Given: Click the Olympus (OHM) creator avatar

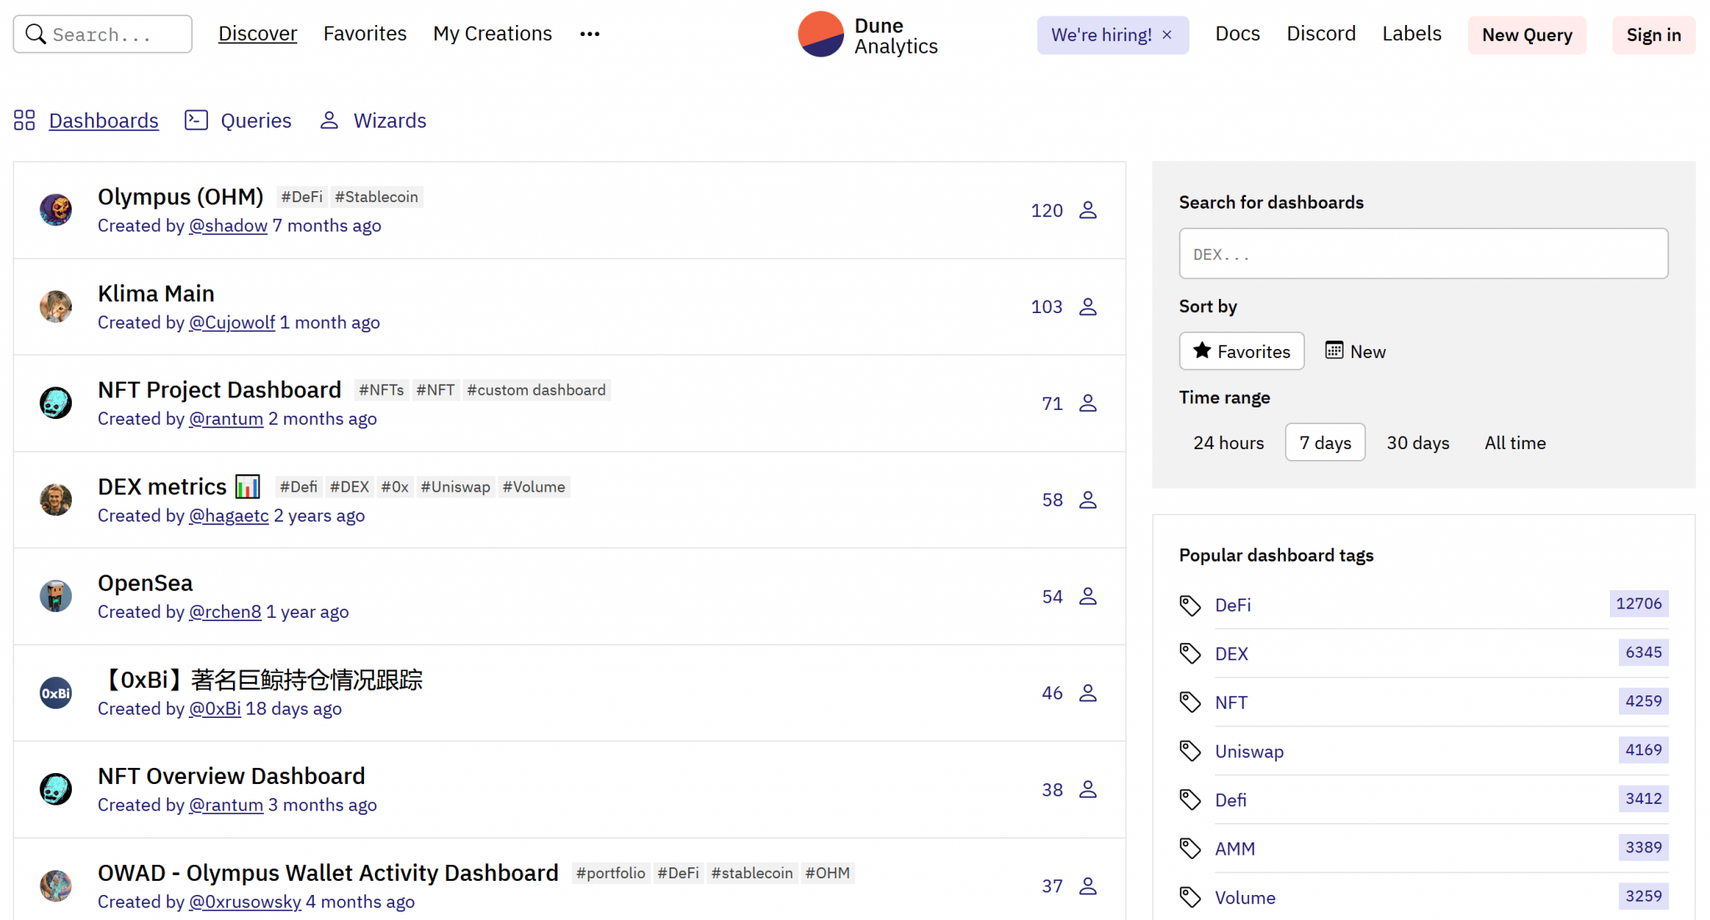Looking at the screenshot, I should click(x=56, y=210).
